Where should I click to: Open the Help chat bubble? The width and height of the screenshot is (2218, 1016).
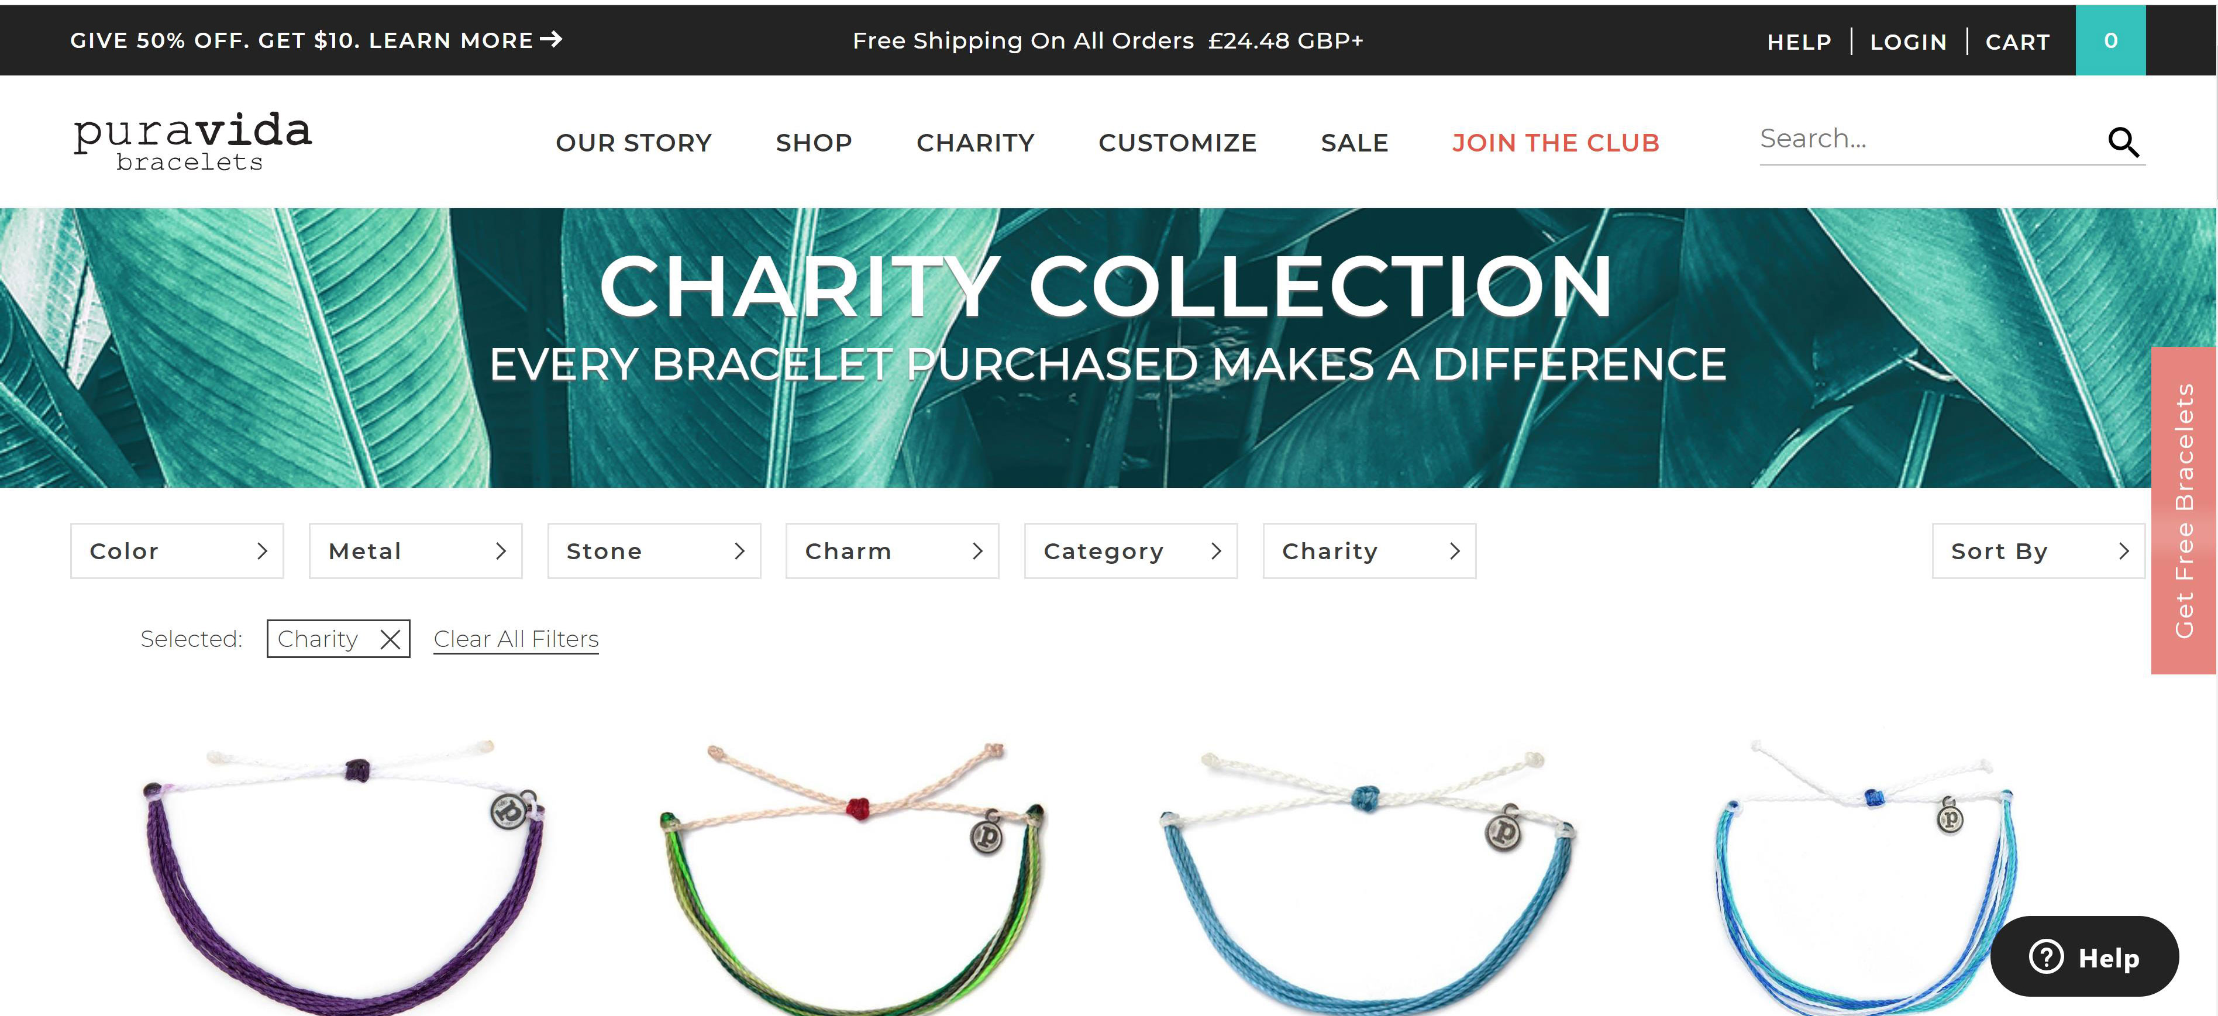click(x=2085, y=956)
